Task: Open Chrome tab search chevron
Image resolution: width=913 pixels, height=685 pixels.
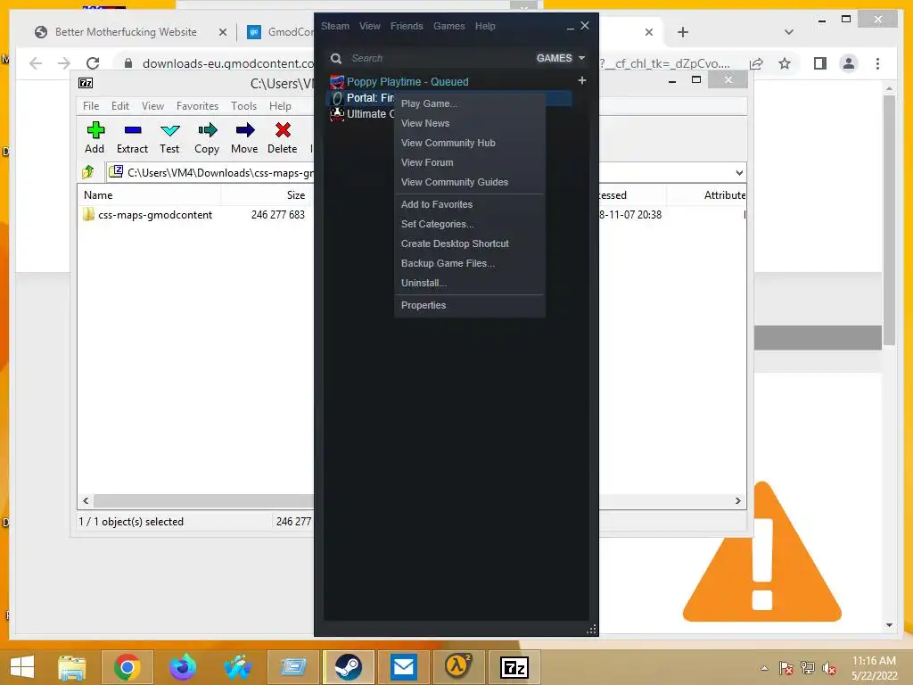Action: (x=789, y=32)
